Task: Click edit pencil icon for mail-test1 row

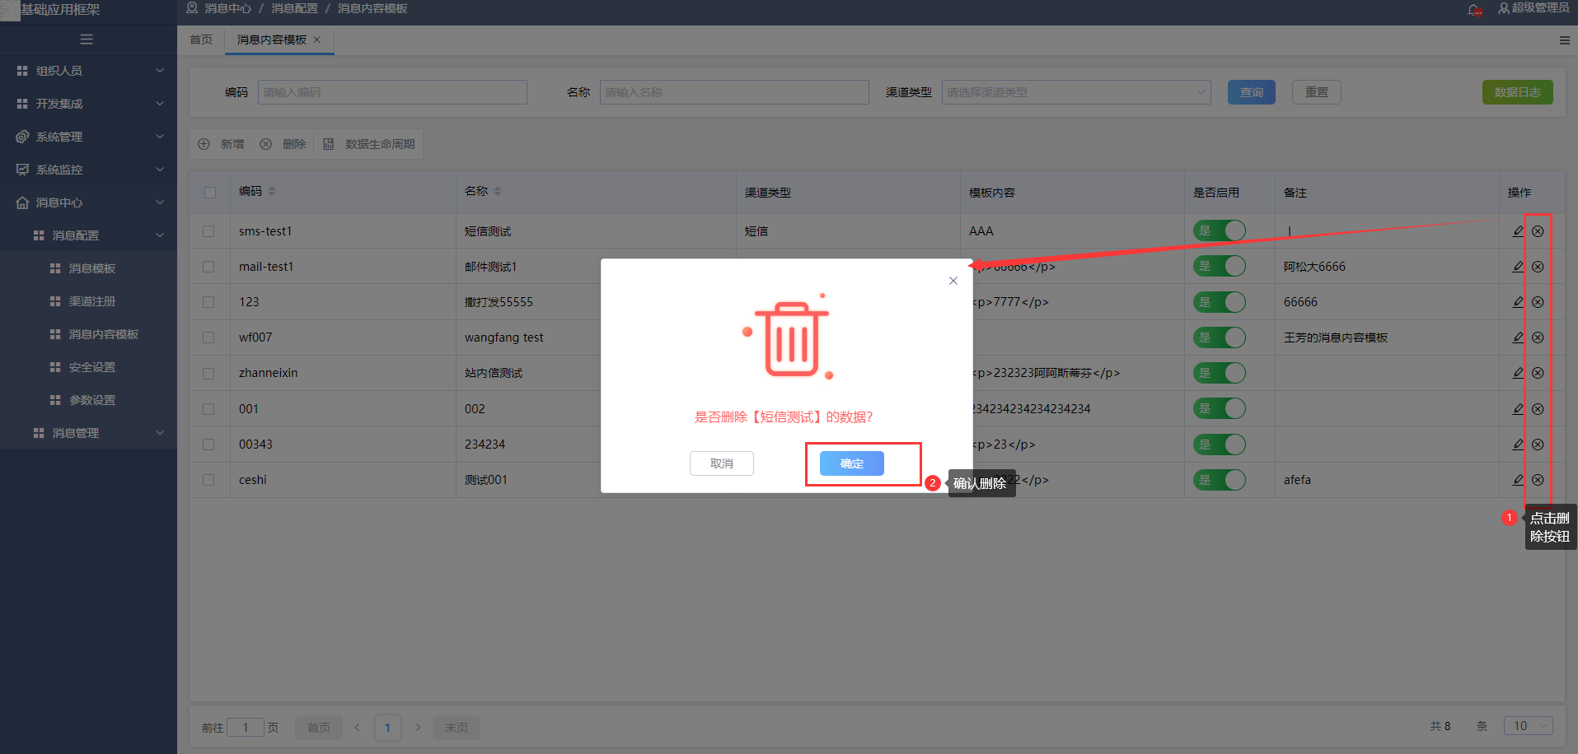Action: click(1518, 267)
